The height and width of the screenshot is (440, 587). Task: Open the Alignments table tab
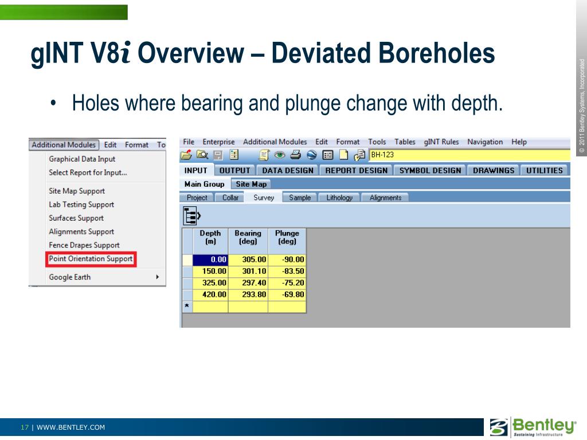385,198
